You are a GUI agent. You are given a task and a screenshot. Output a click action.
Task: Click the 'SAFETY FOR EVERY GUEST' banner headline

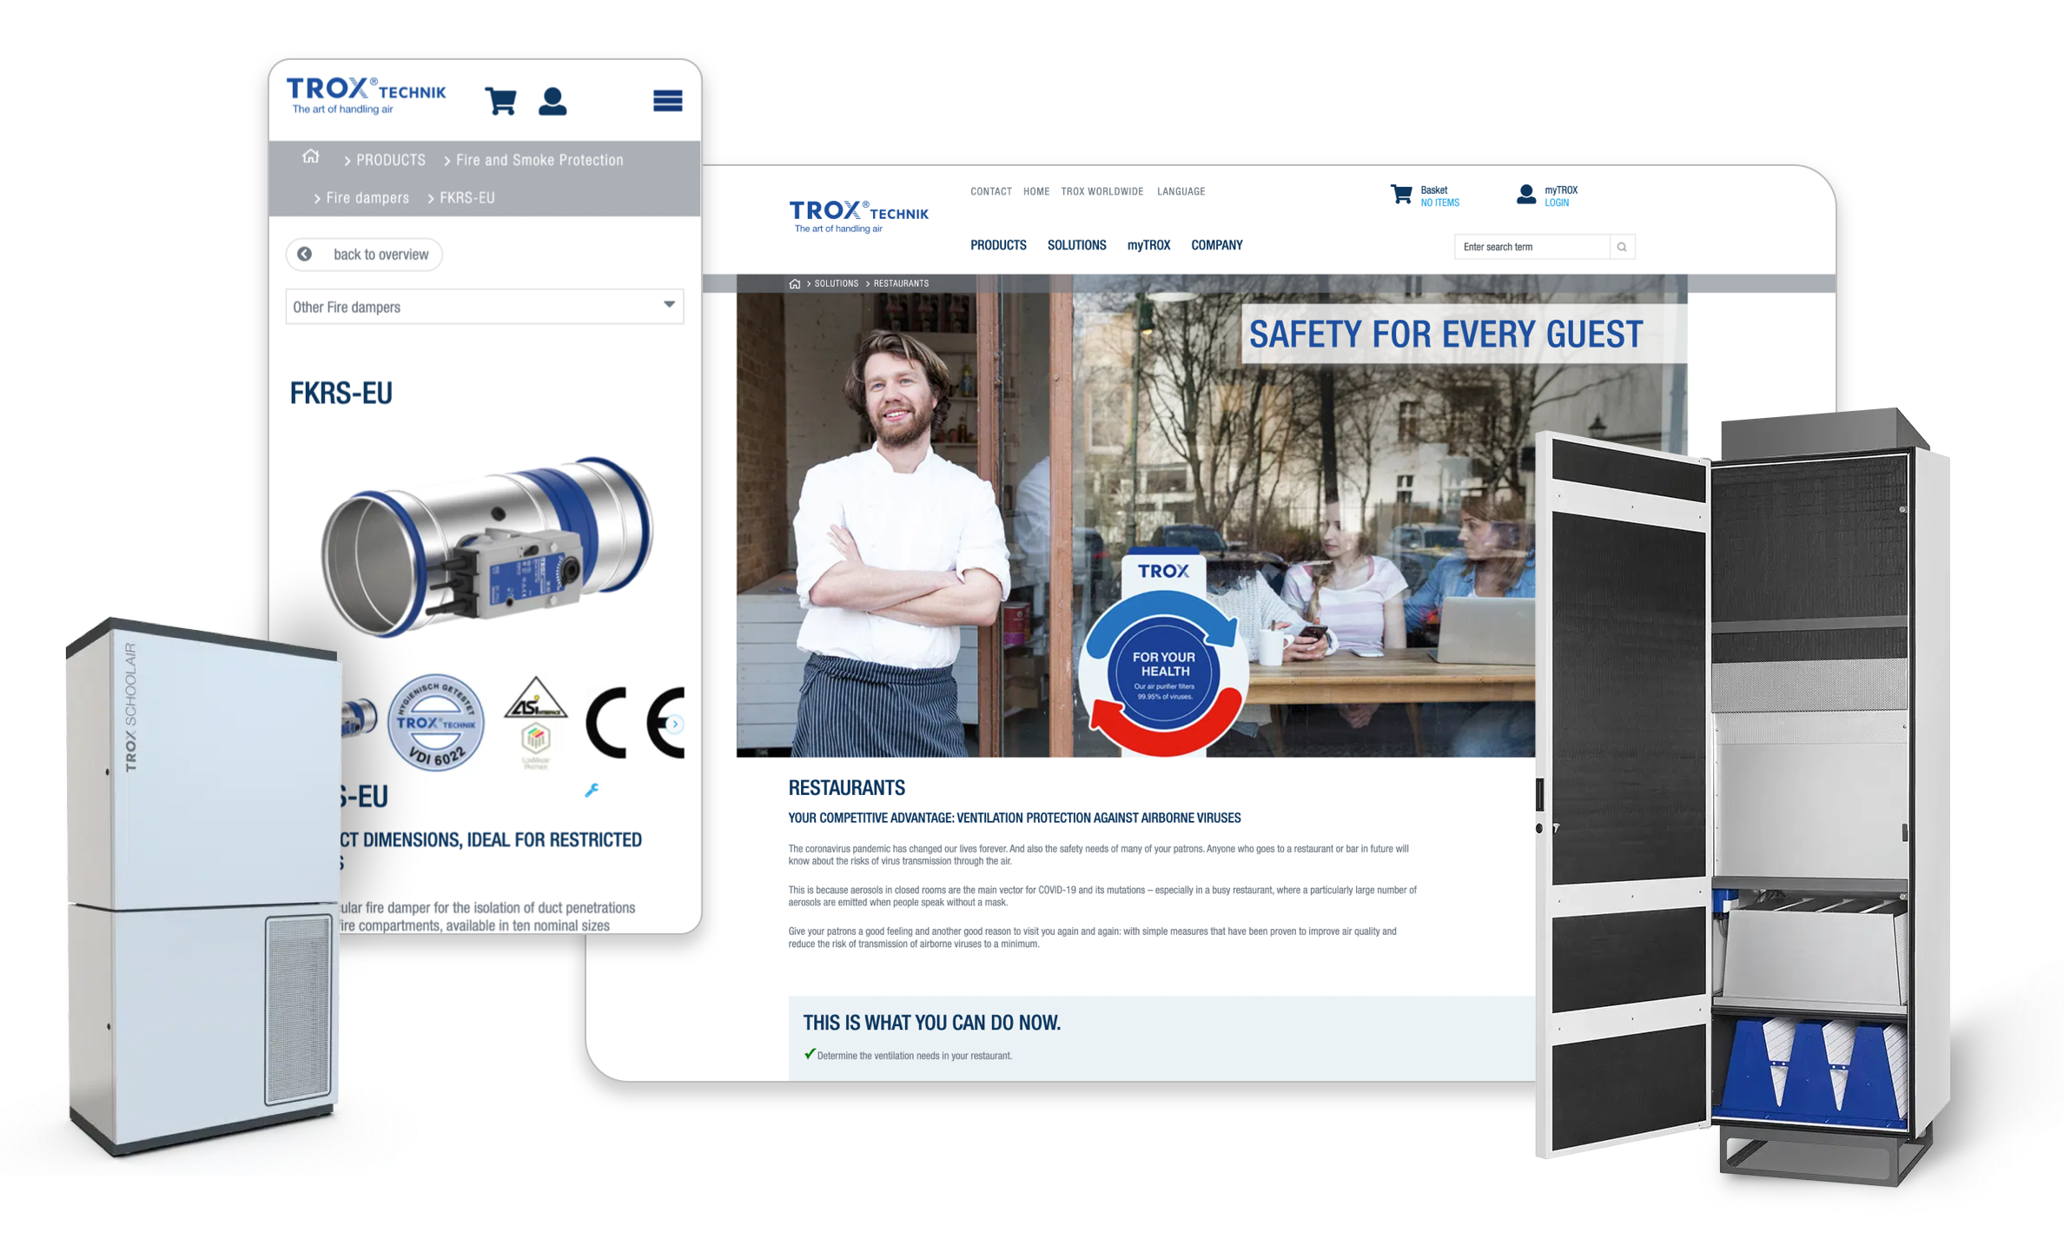[1446, 335]
